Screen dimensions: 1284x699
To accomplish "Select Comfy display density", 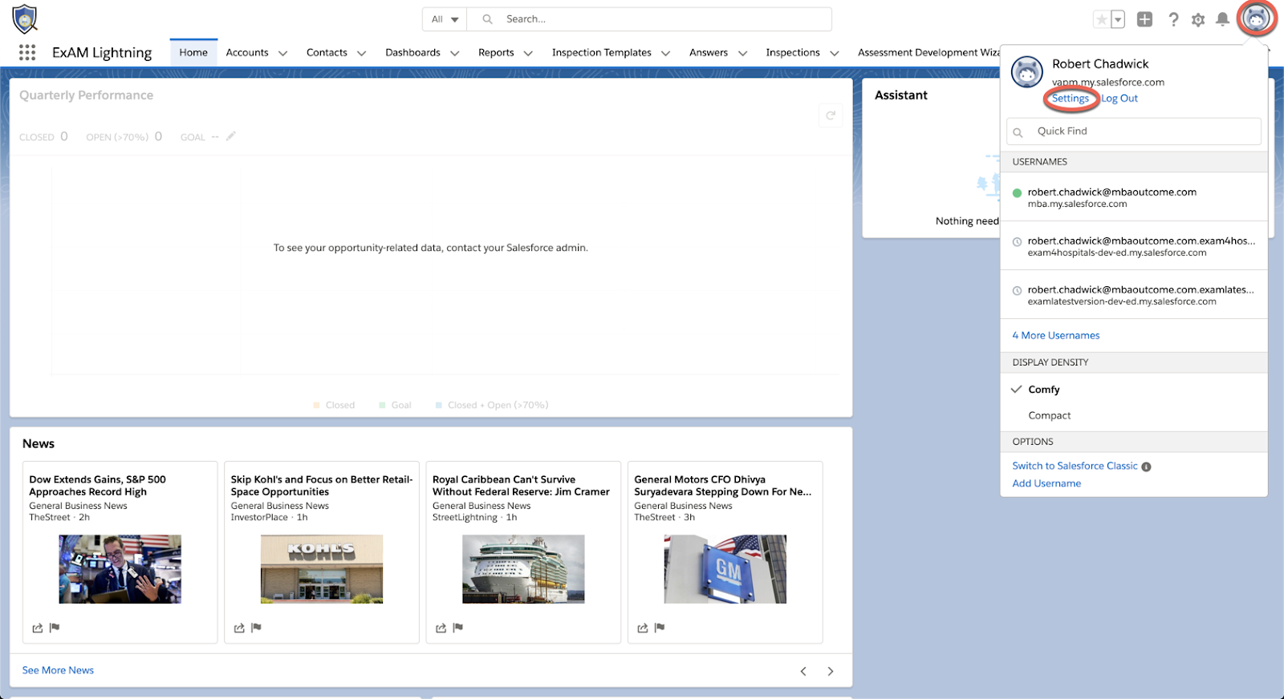I will pos(1044,390).
